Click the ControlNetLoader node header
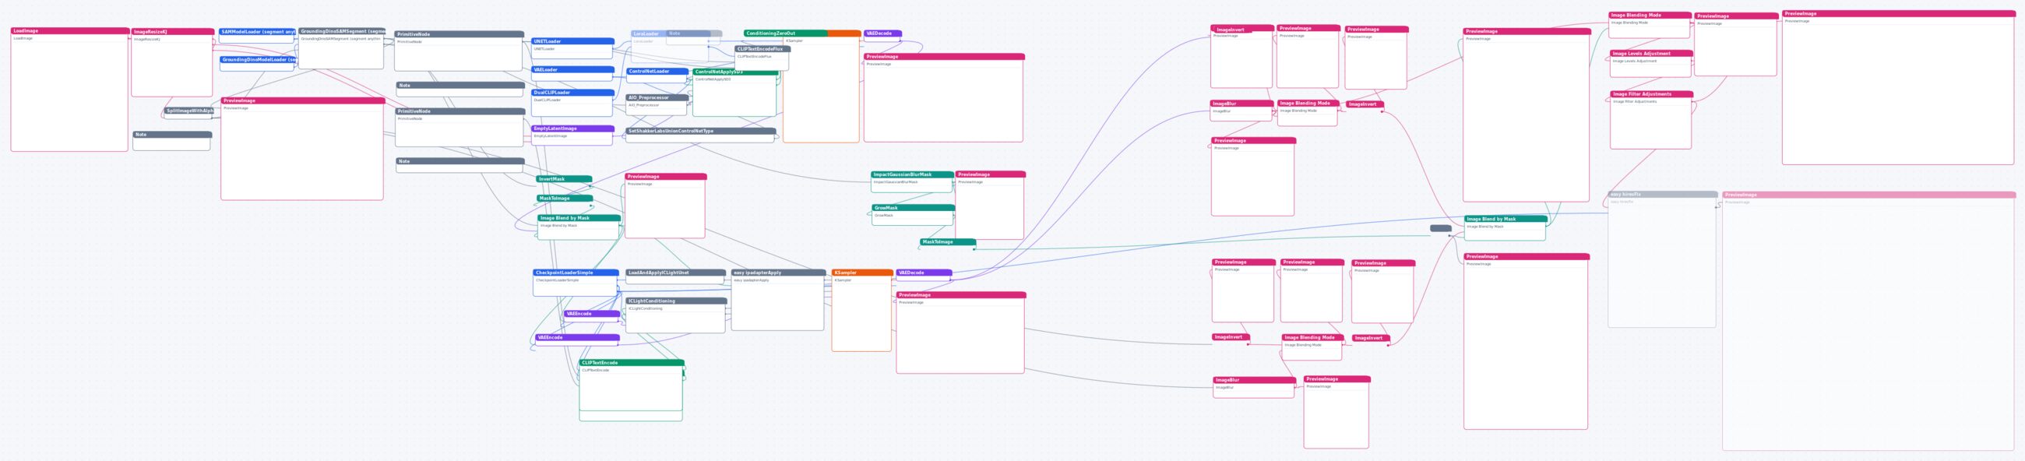2025x461 pixels. [657, 72]
